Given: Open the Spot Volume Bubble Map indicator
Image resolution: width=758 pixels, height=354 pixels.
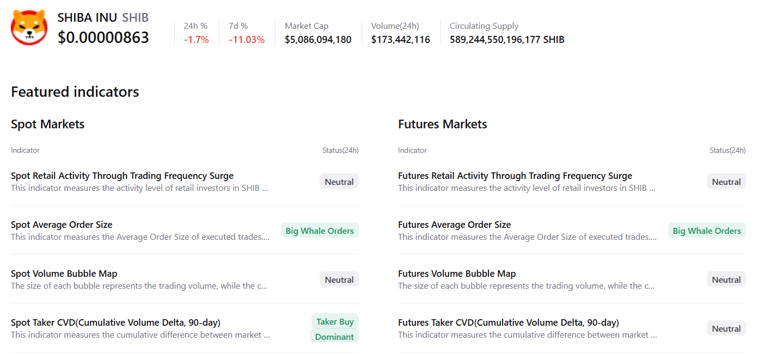Looking at the screenshot, I should 64,274.
